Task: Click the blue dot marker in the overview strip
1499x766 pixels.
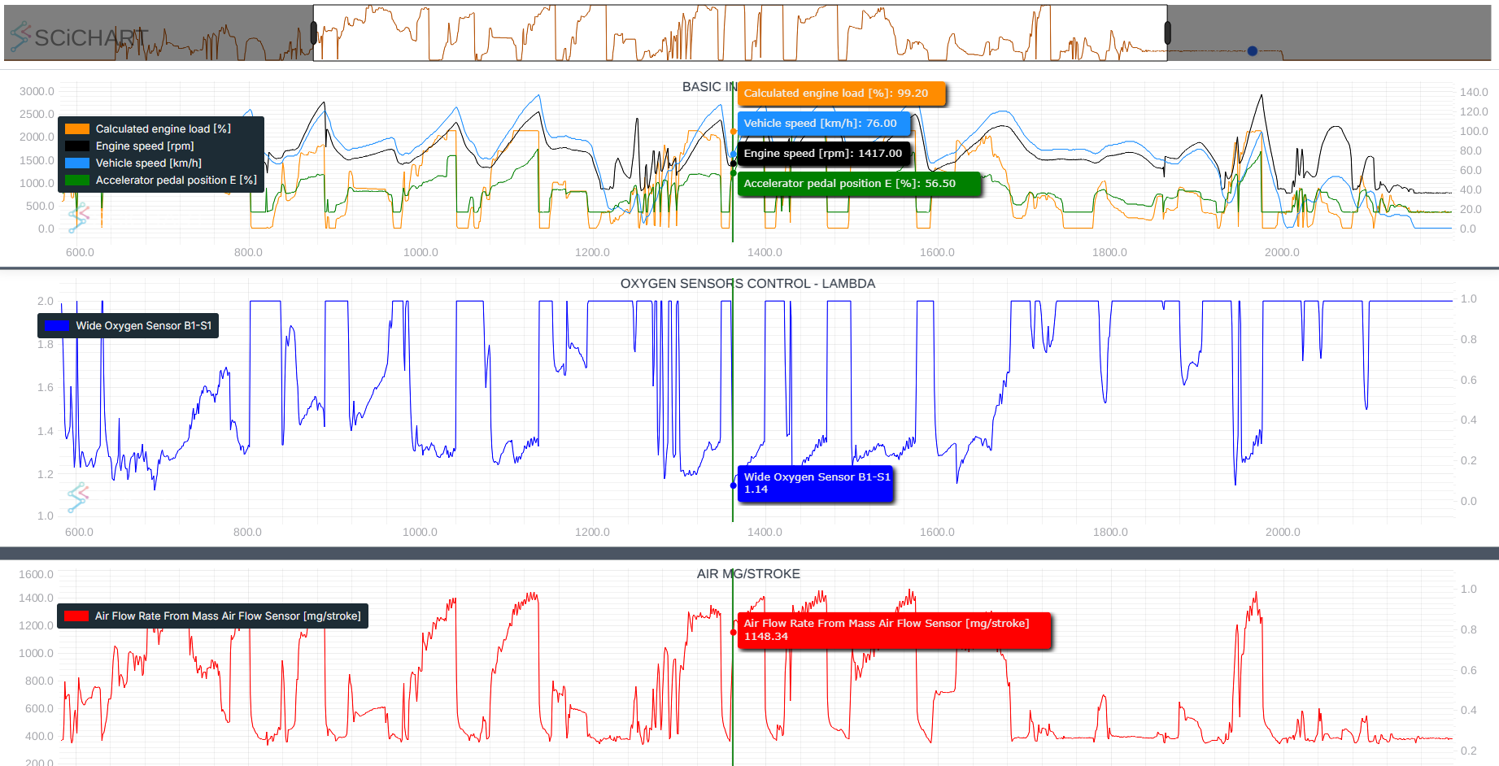Action: coord(1253,51)
